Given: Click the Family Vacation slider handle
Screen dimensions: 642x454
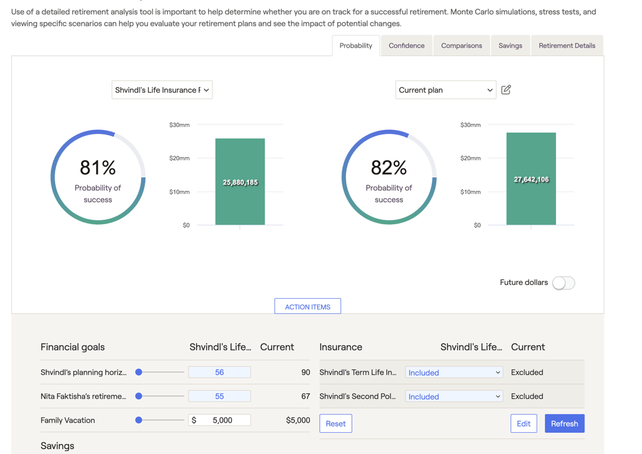Looking at the screenshot, I should click(139, 420).
